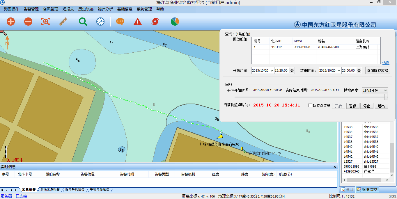Viewport: 397px width, 199px height.
Task: Open the 统计分析 menu
Action: tap(105, 9)
